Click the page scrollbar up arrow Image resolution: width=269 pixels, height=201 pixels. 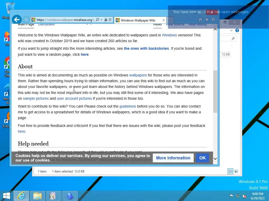pyautogui.click(x=215, y=30)
